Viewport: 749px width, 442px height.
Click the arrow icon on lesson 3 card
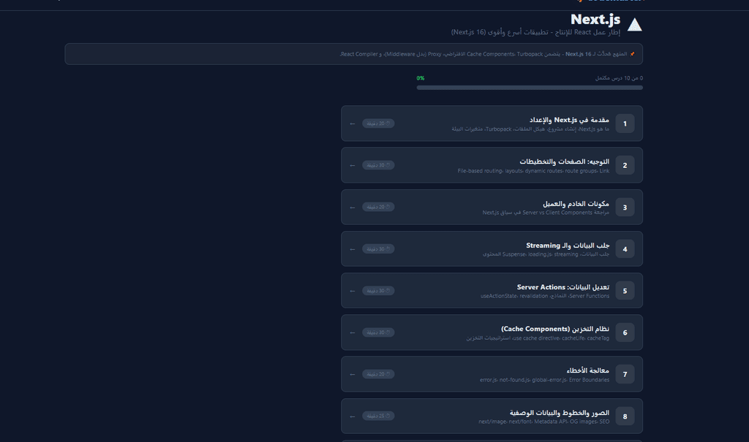pyautogui.click(x=353, y=207)
